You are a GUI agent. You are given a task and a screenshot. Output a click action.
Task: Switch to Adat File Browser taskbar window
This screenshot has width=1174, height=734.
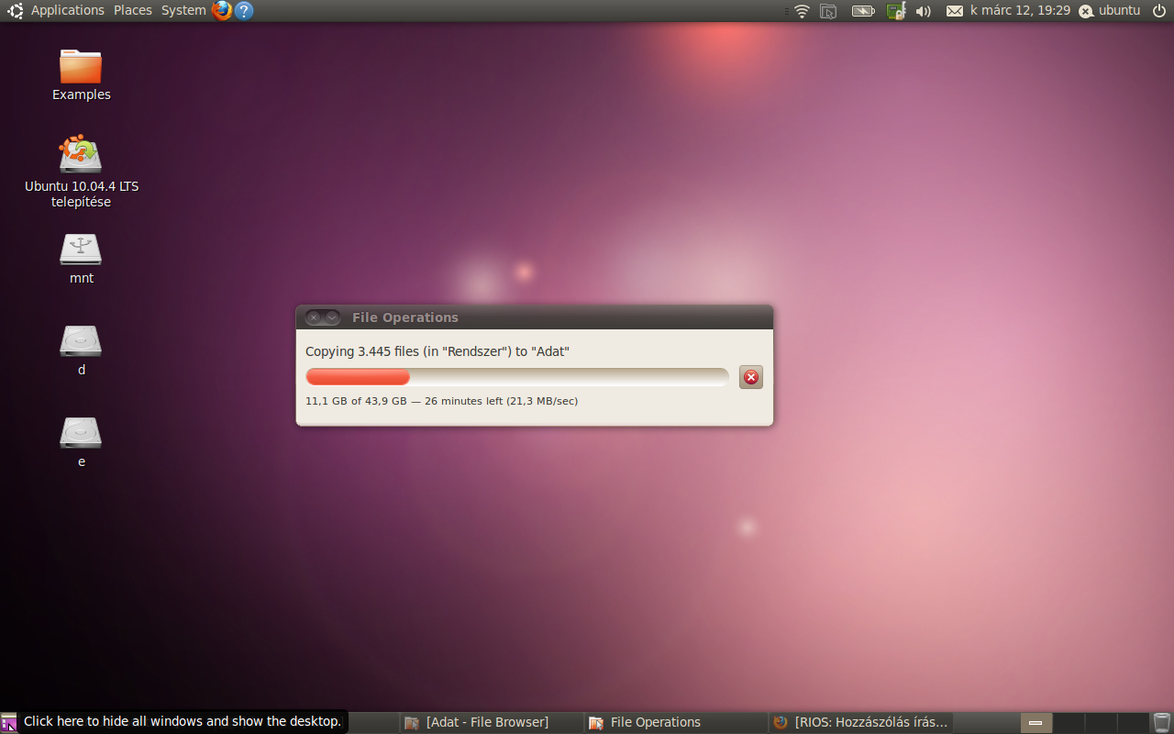tap(492, 722)
